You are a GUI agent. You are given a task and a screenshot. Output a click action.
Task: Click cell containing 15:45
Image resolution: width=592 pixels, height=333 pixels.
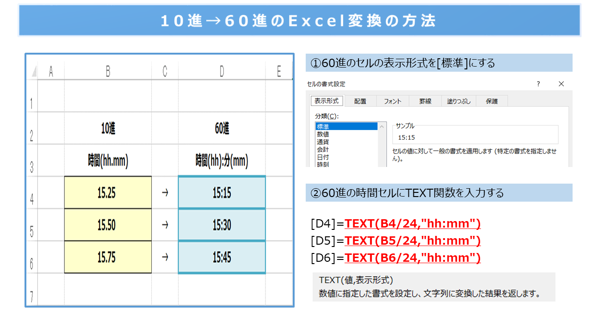click(222, 257)
